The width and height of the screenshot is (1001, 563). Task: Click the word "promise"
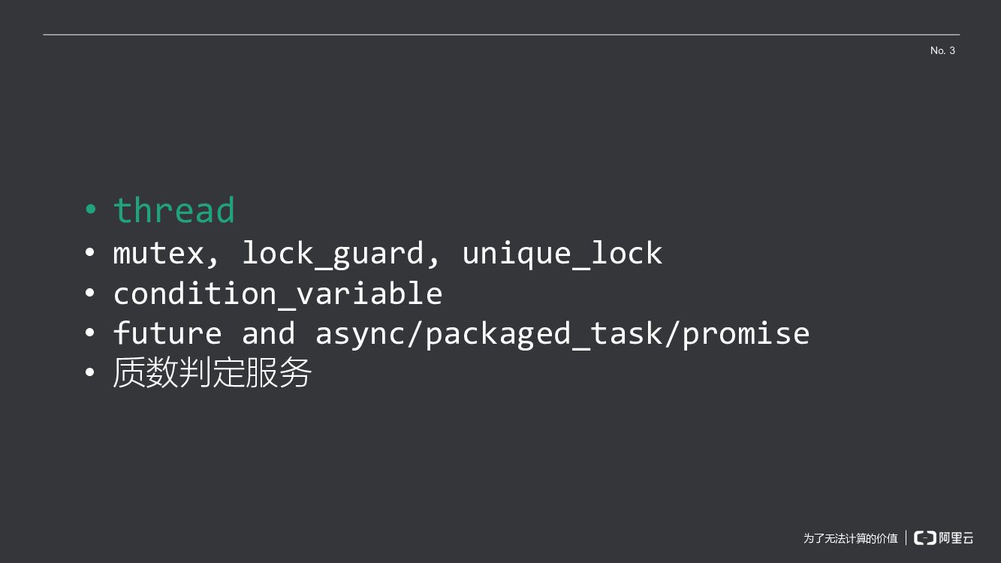pos(746,333)
